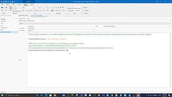Click the font color button

pyautogui.click(x=40, y=11)
